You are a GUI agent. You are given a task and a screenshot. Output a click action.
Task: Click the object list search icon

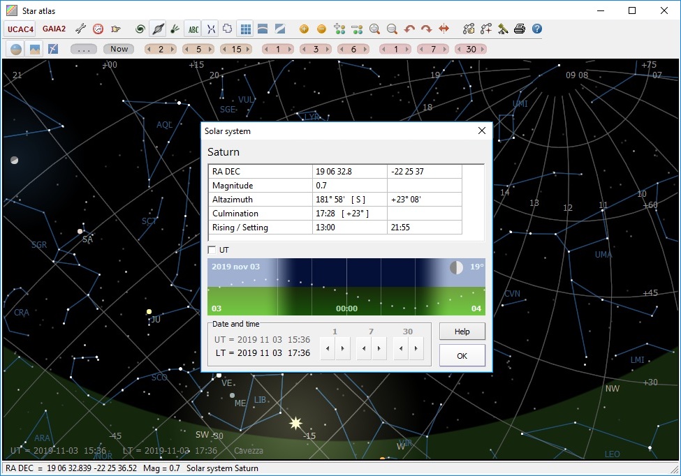pyautogui.click(x=469, y=29)
